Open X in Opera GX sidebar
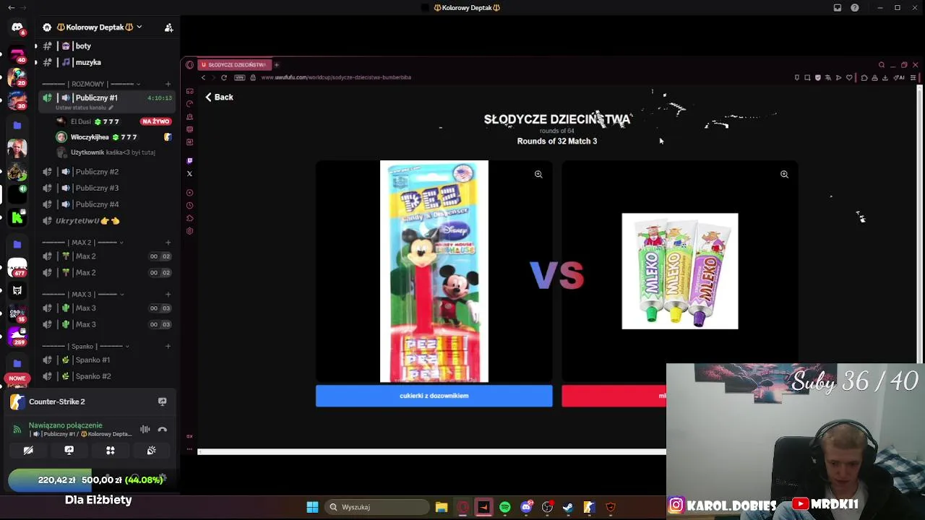Screen dimensions: 925x520 pyautogui.click(x=189, y=174)
